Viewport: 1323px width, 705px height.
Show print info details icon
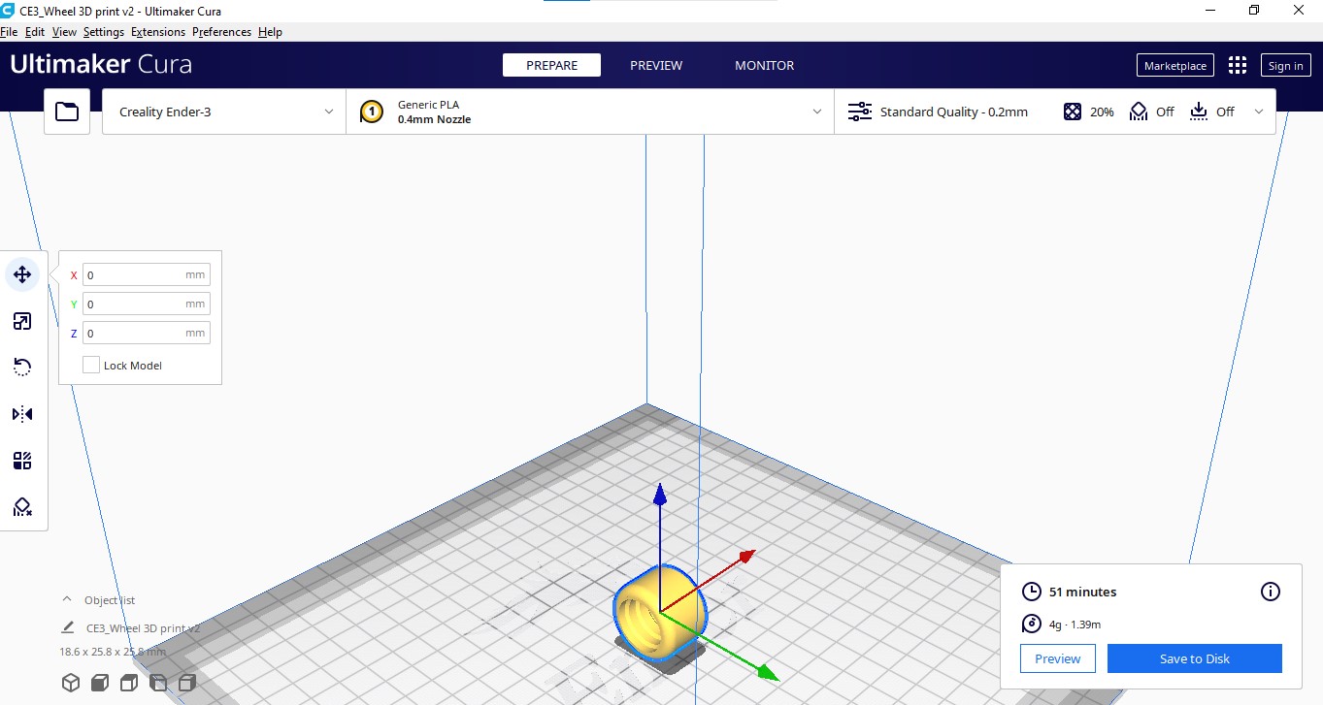coord(1270,592)
